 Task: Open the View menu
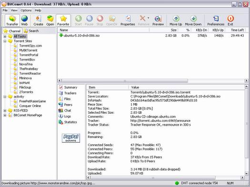point(14,10)
